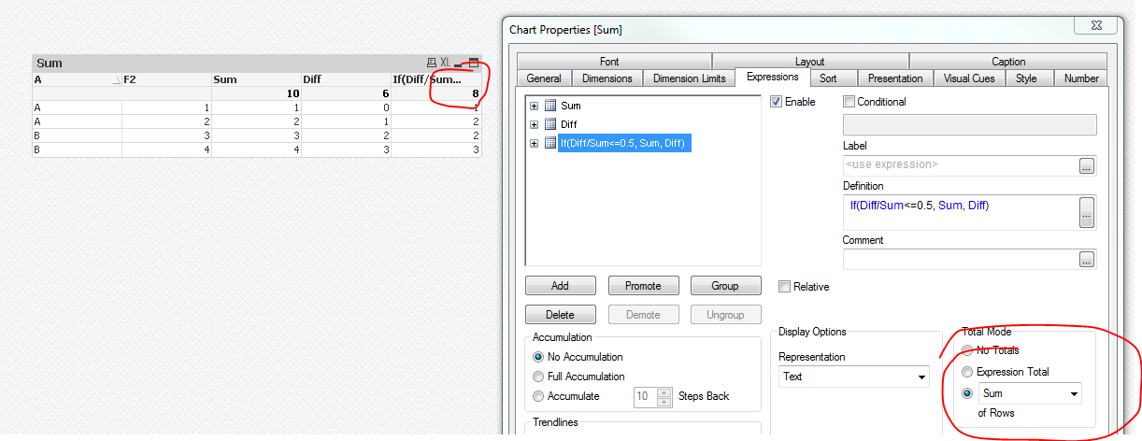
Task: Close the Chart Properties dialog
Action: [1095, 26]
